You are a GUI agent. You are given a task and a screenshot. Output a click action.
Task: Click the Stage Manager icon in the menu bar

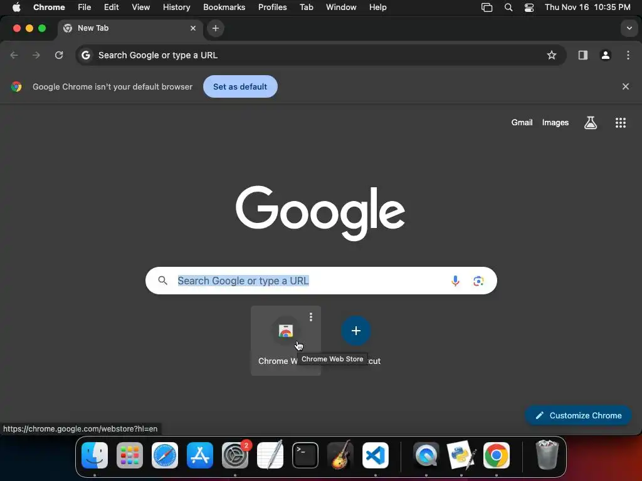[x=487, y=8]
